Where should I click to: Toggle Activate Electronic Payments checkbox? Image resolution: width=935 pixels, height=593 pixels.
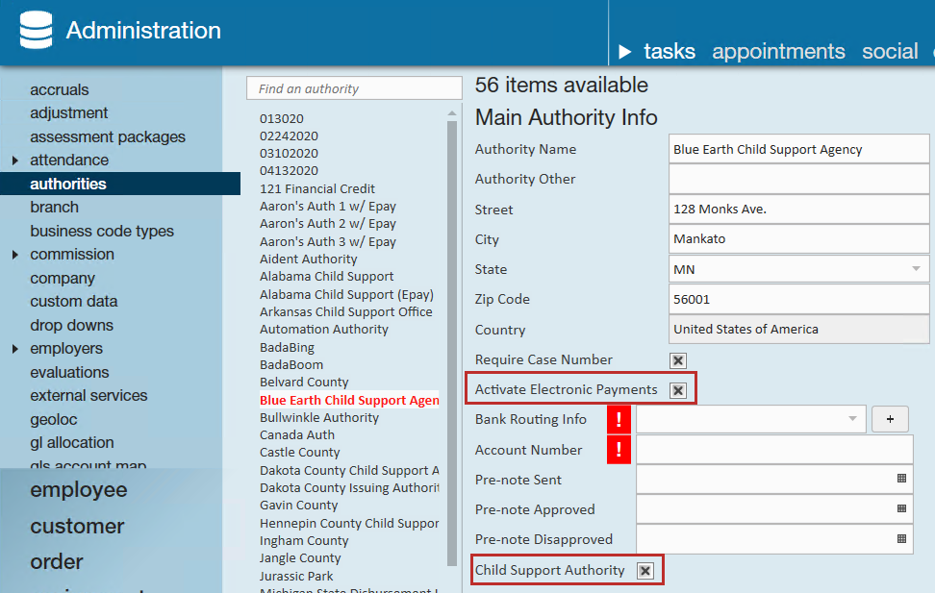[x=678, y=390]
